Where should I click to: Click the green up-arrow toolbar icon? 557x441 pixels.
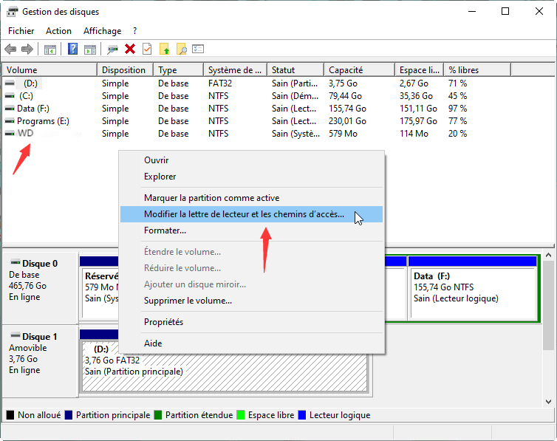[165, 49]
